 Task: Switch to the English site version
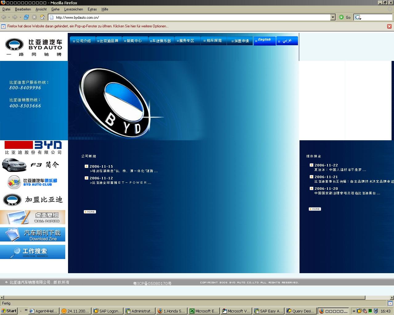coord(264,40)
